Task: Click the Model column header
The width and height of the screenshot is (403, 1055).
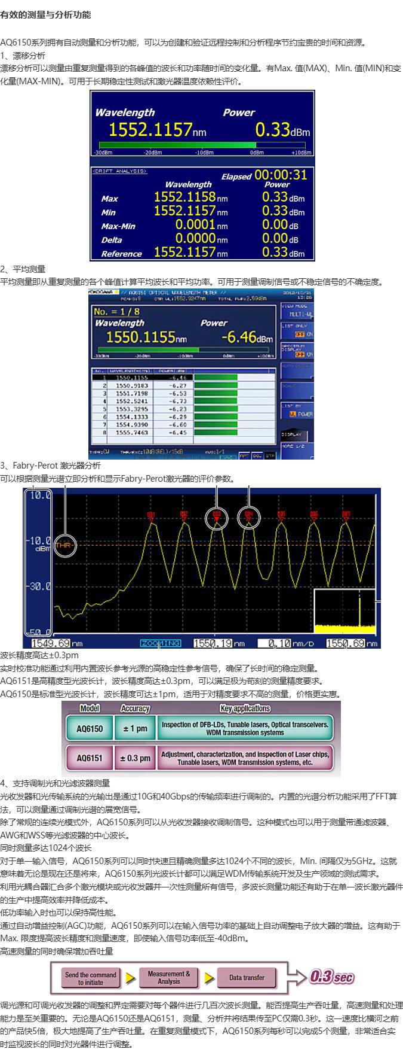Action: point(90,708)
